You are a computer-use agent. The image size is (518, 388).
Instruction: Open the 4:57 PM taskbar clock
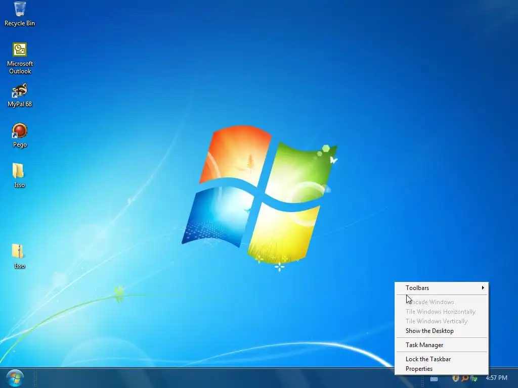click(x=496, y=378)
